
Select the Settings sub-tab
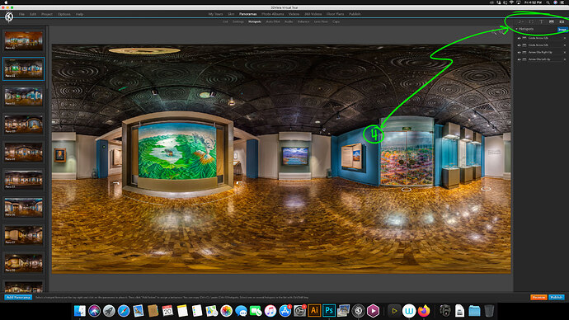(x=238, y=21)
